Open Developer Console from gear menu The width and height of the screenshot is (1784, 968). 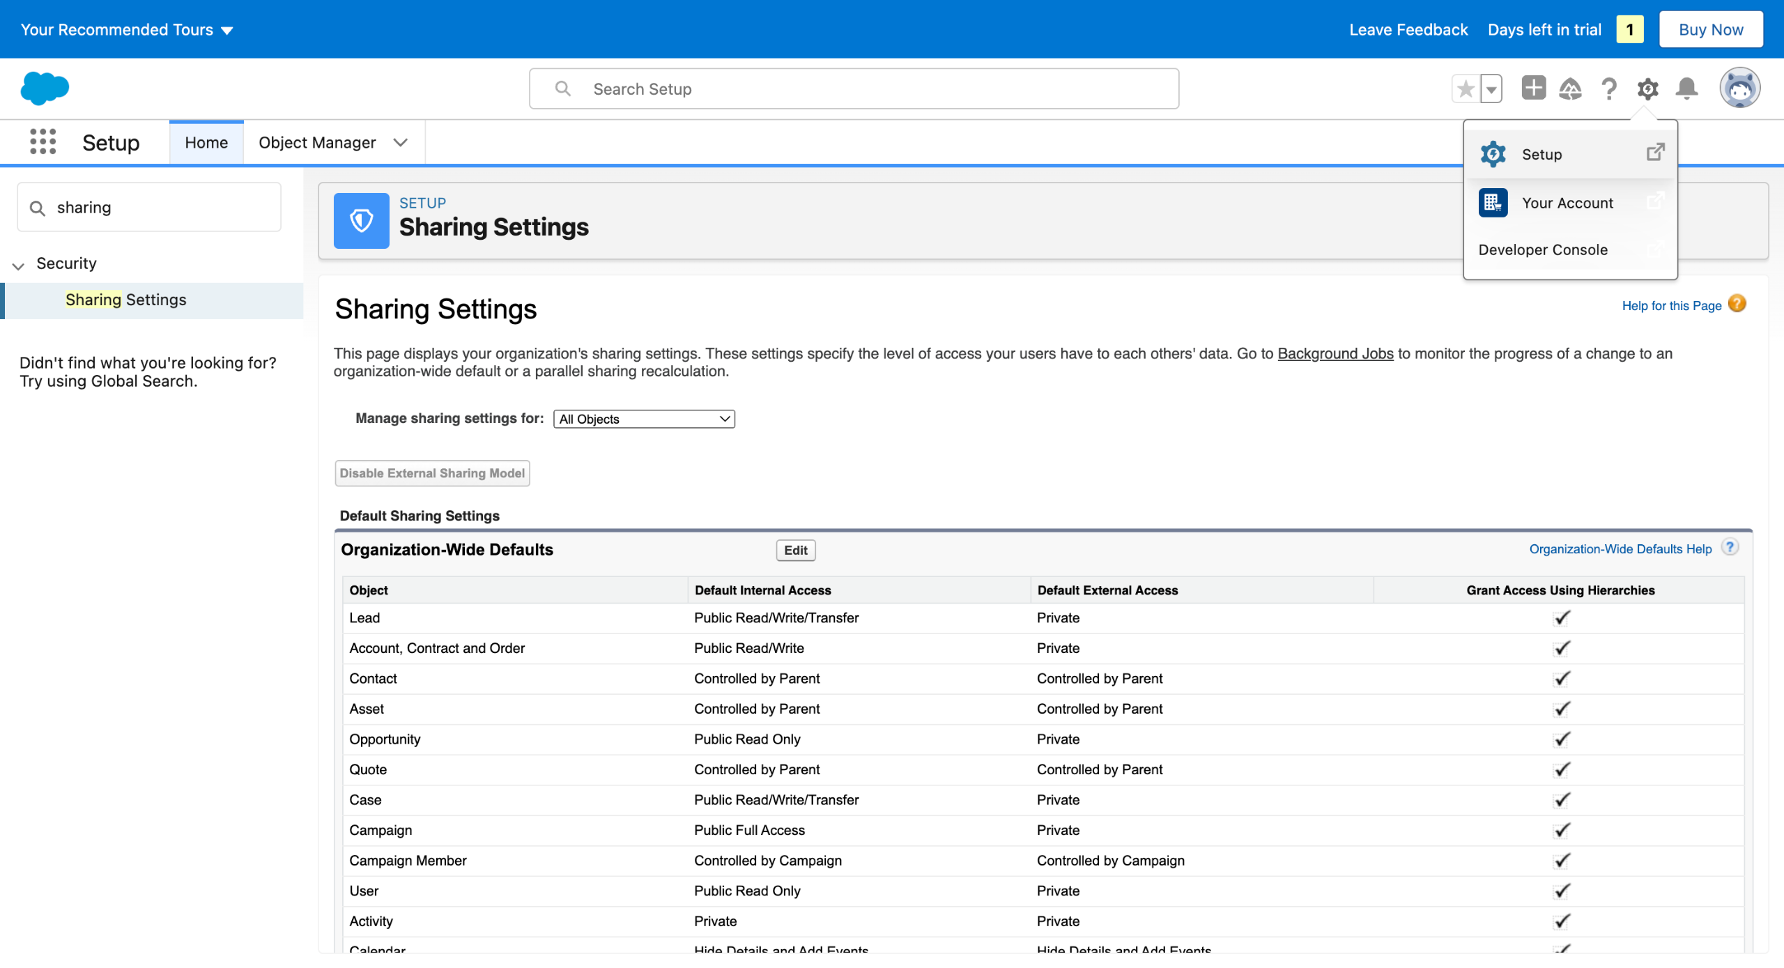pyautogui.click(x=1570, y=249)
